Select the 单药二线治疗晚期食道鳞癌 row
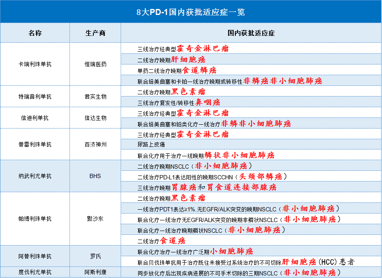382x278 pixels. (251, 70)
